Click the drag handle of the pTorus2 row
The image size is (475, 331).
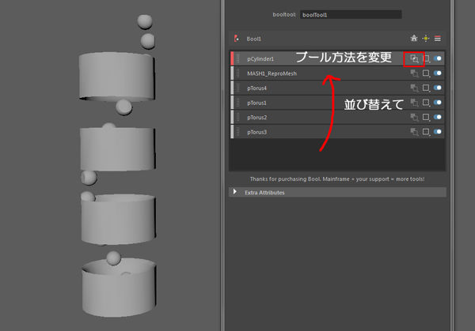[x=237, y=117]
